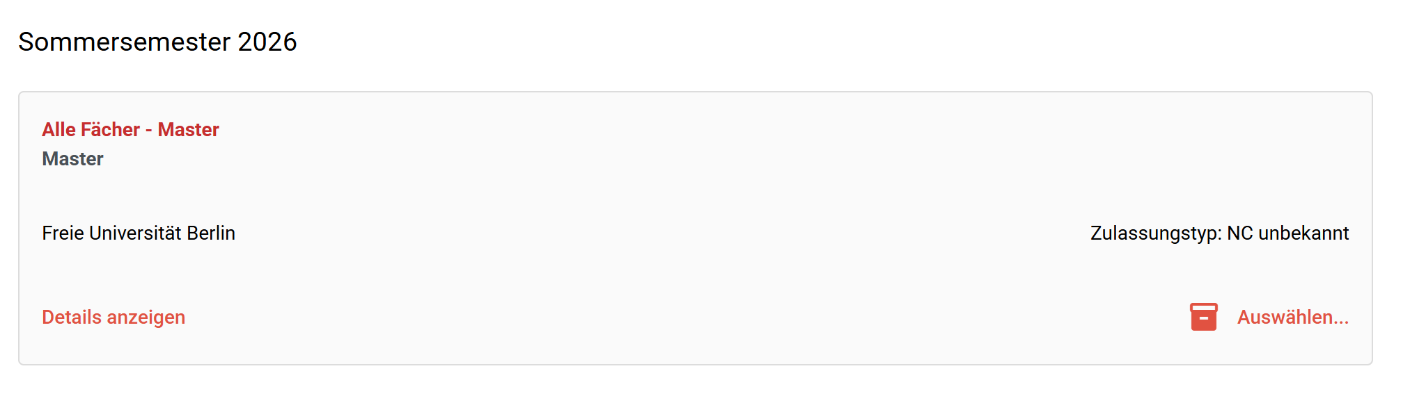Click the word "Zulassungstyp"
Image resolution: width=1426 pixels, height=396 pixels.
[x=1154, y=233]
